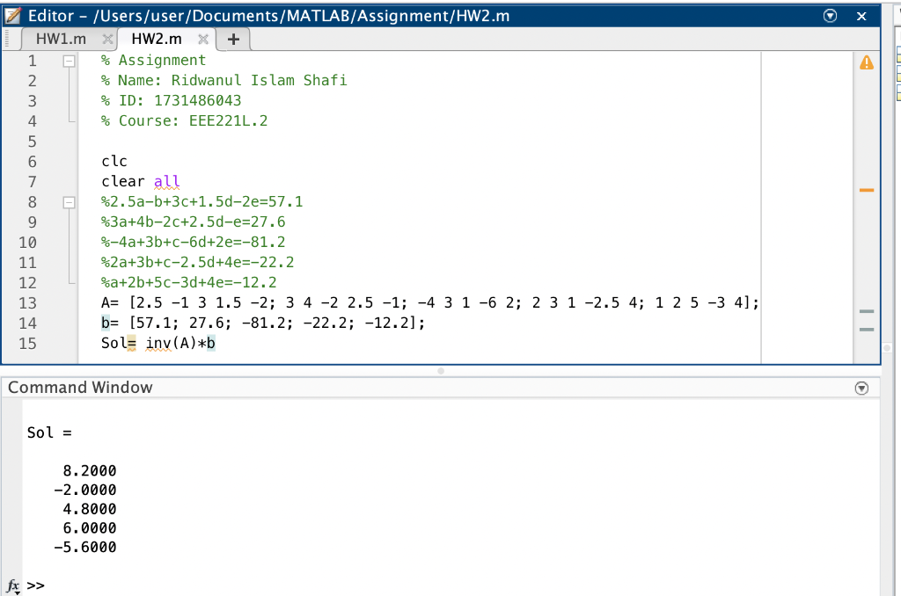Open the Editor actions dropdown in the title bar
The width and height of the screenshot is (901, 596).
pyautogui.click(x=828, y=15)
